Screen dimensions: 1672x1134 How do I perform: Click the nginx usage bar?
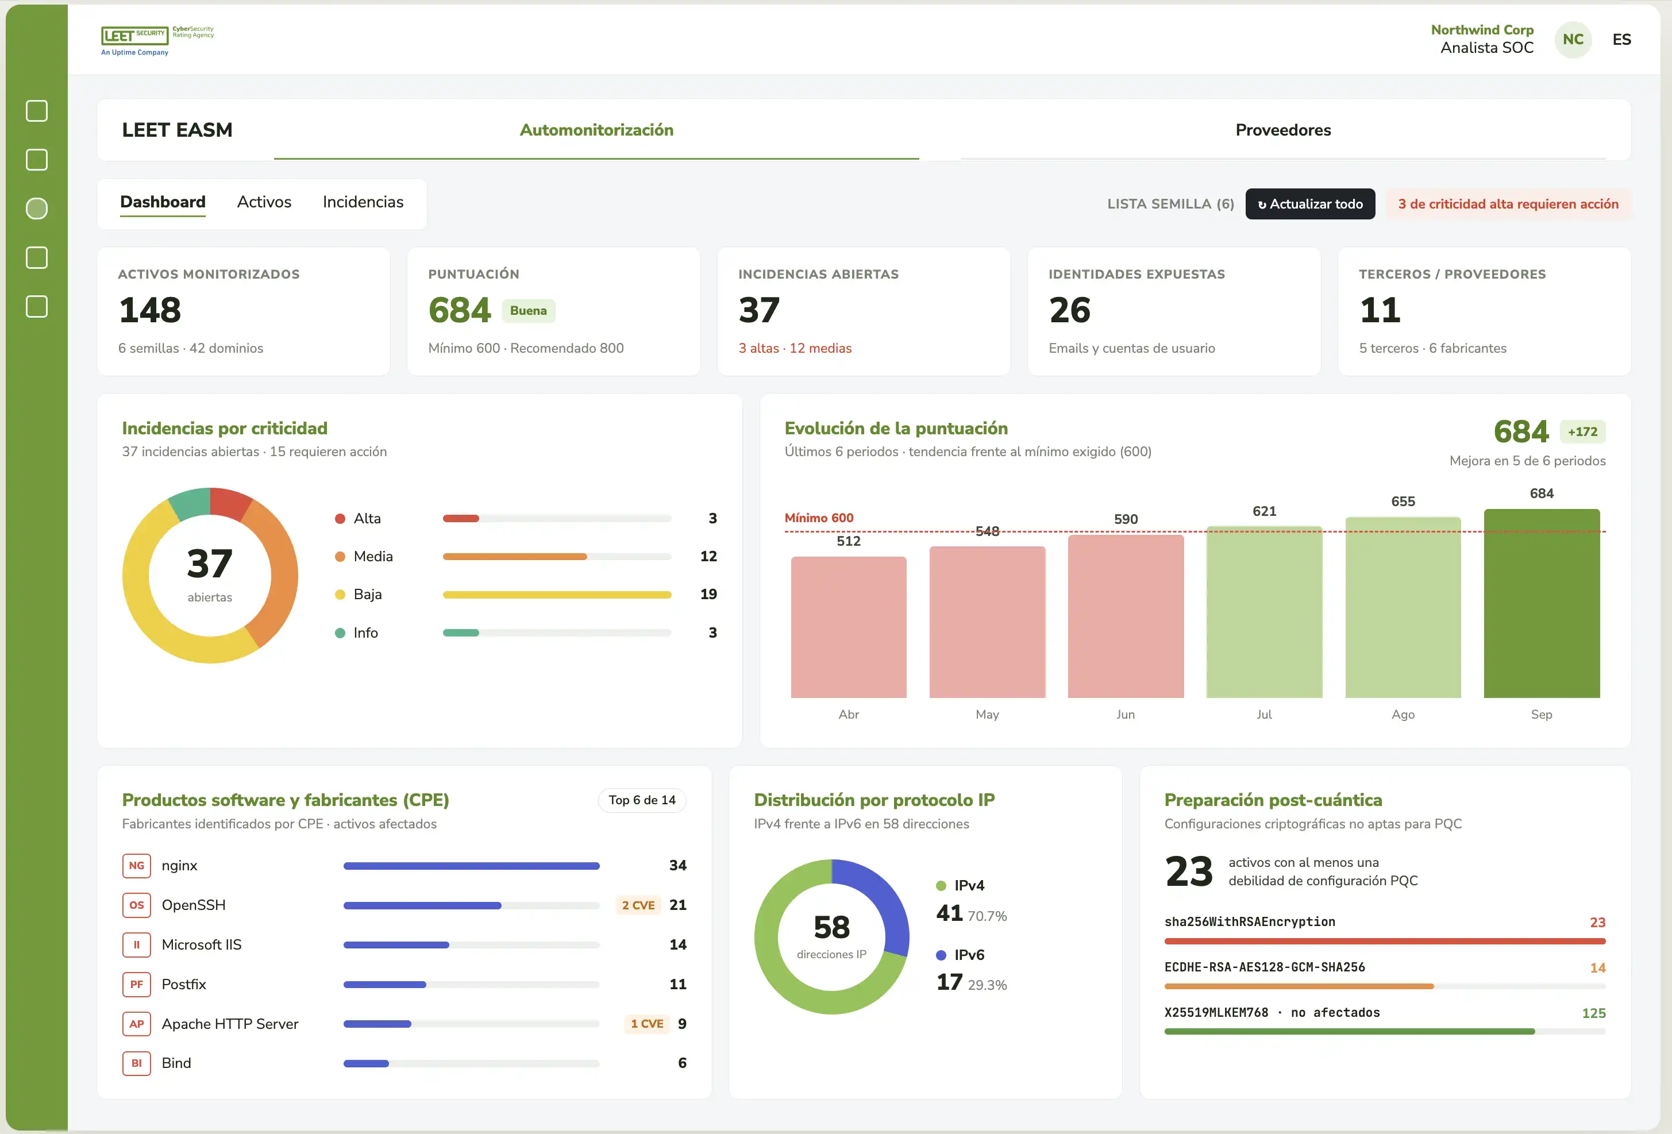[x=471, y=866]
